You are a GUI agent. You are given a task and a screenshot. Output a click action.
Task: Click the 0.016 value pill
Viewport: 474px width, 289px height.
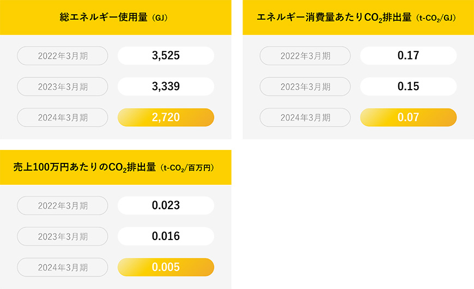tap(166, 236)
